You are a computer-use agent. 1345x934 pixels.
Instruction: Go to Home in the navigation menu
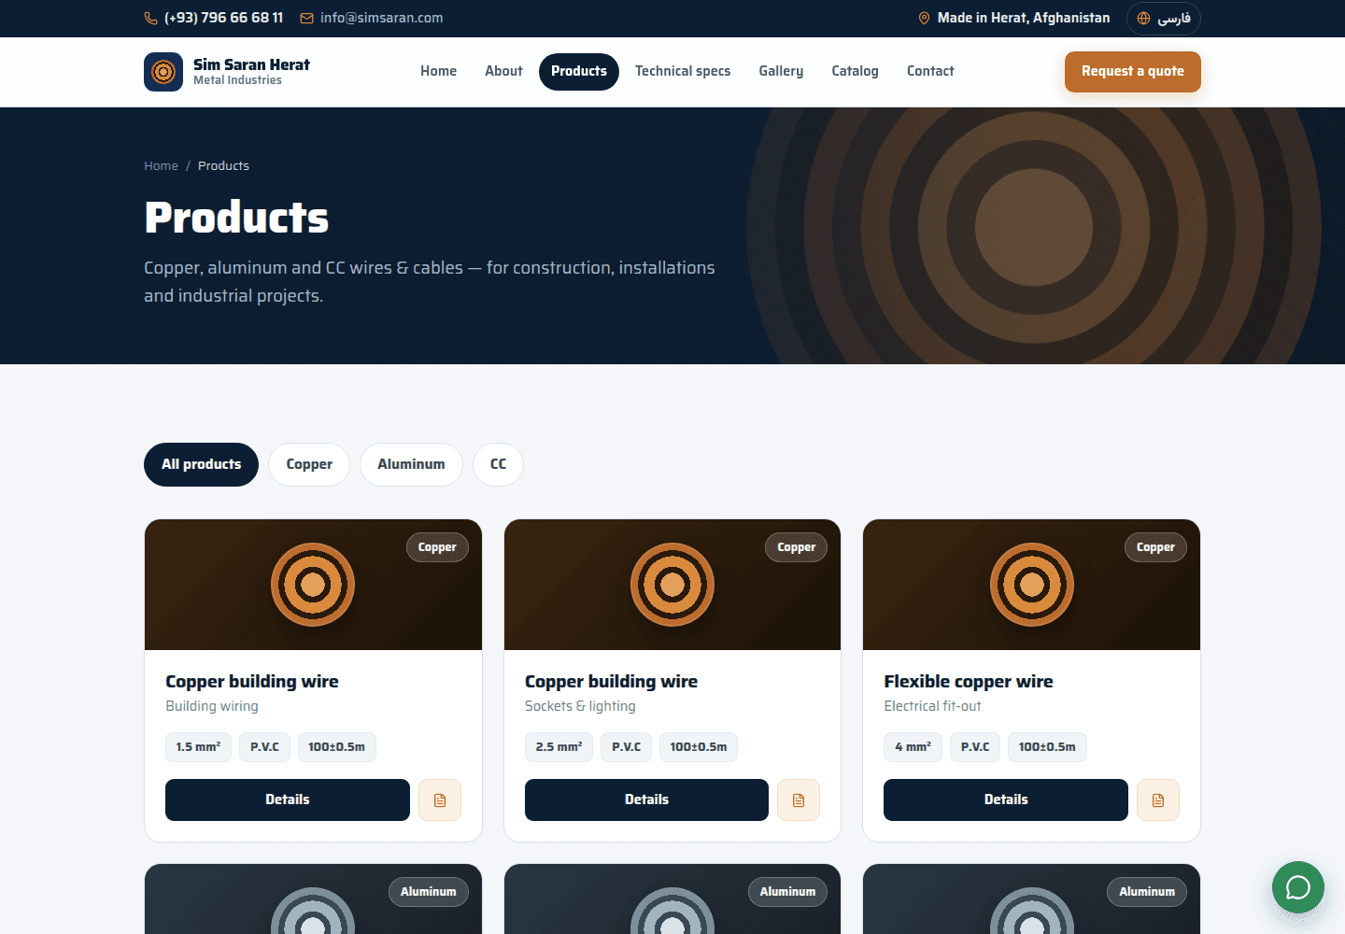tap(438, 71)
